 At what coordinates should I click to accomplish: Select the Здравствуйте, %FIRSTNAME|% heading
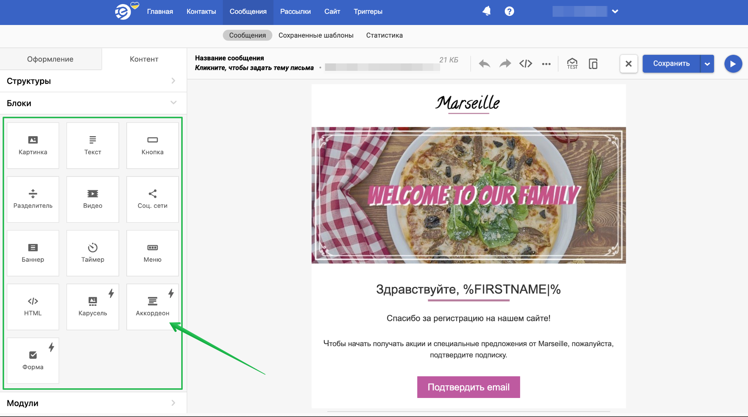[469, 289]
